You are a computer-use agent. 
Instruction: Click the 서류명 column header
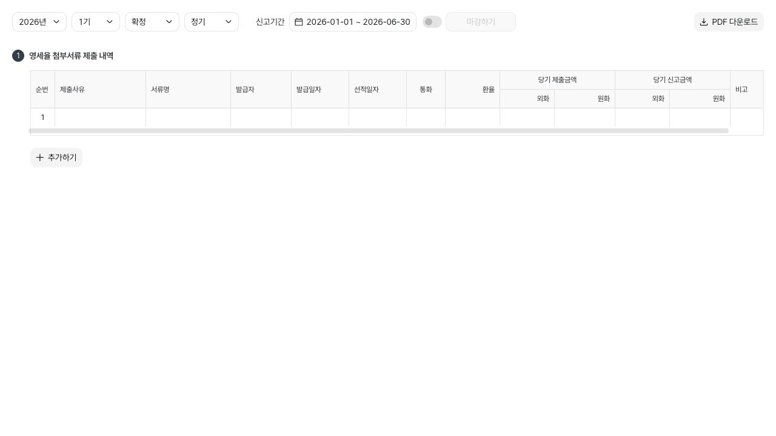[189, 90]
